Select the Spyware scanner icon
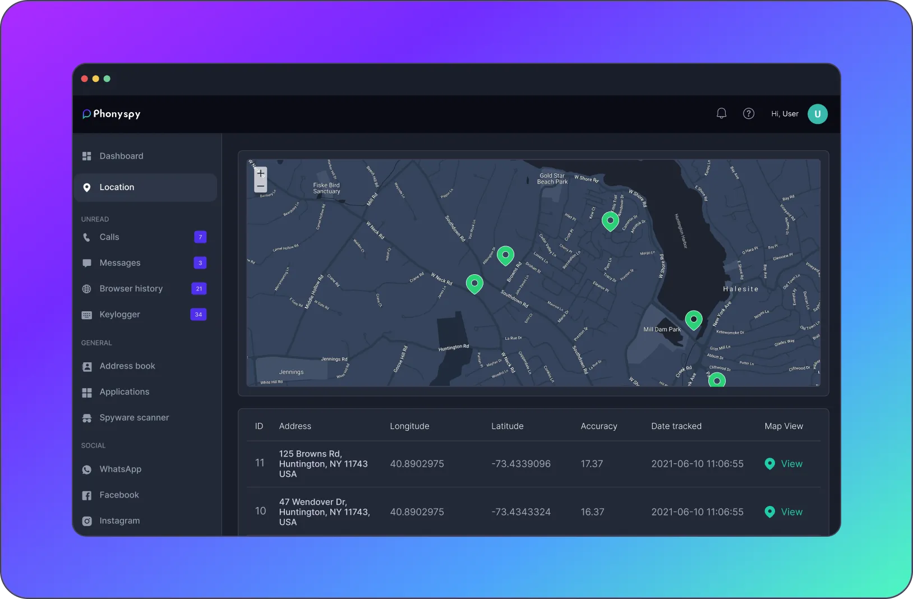 pos(87,418)
